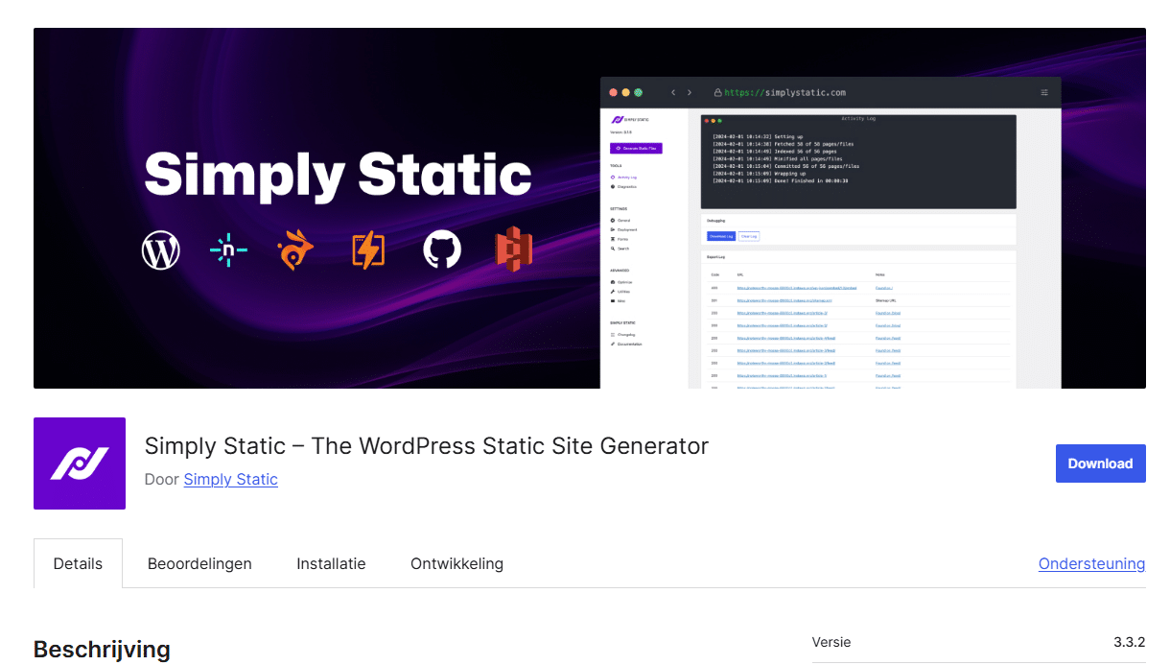Viewport: 1170px width, 665px height.
Task: Click the blue Download Log button in the banner
Action: click(721, 236)
